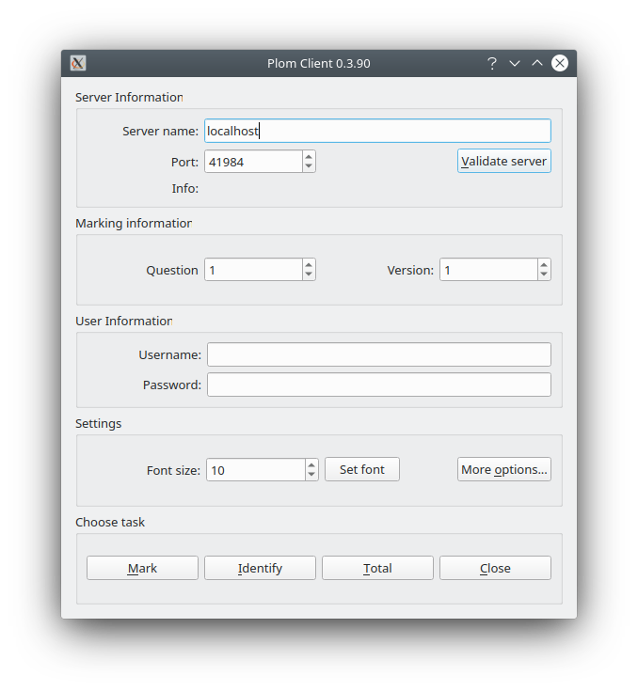Maximize window with the up chevron icon
The height and width of the screenshot is (691, 638).
(537, 63)
